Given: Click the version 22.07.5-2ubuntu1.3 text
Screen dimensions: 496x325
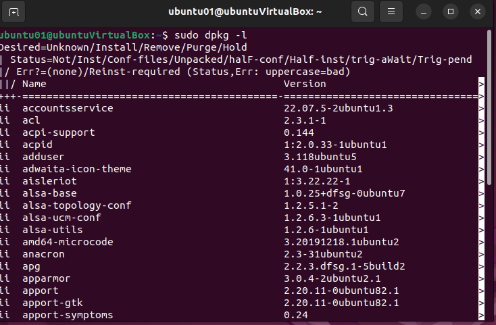Looking at the screenshot, I should (x=338, y=108).
